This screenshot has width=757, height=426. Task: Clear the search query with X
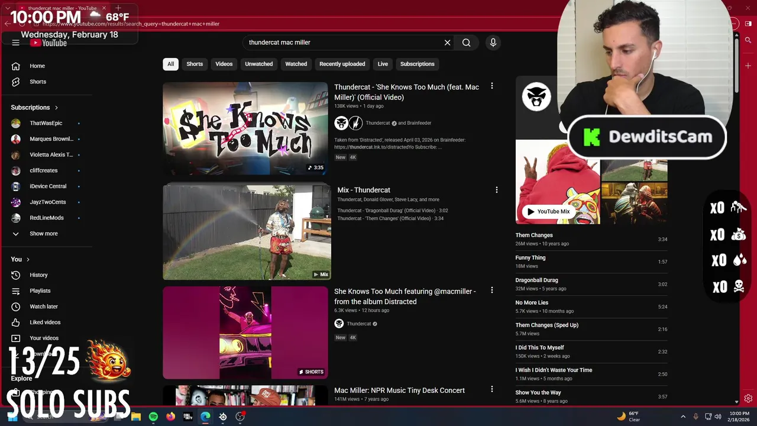pyautogui.click(x=447, y=43)
